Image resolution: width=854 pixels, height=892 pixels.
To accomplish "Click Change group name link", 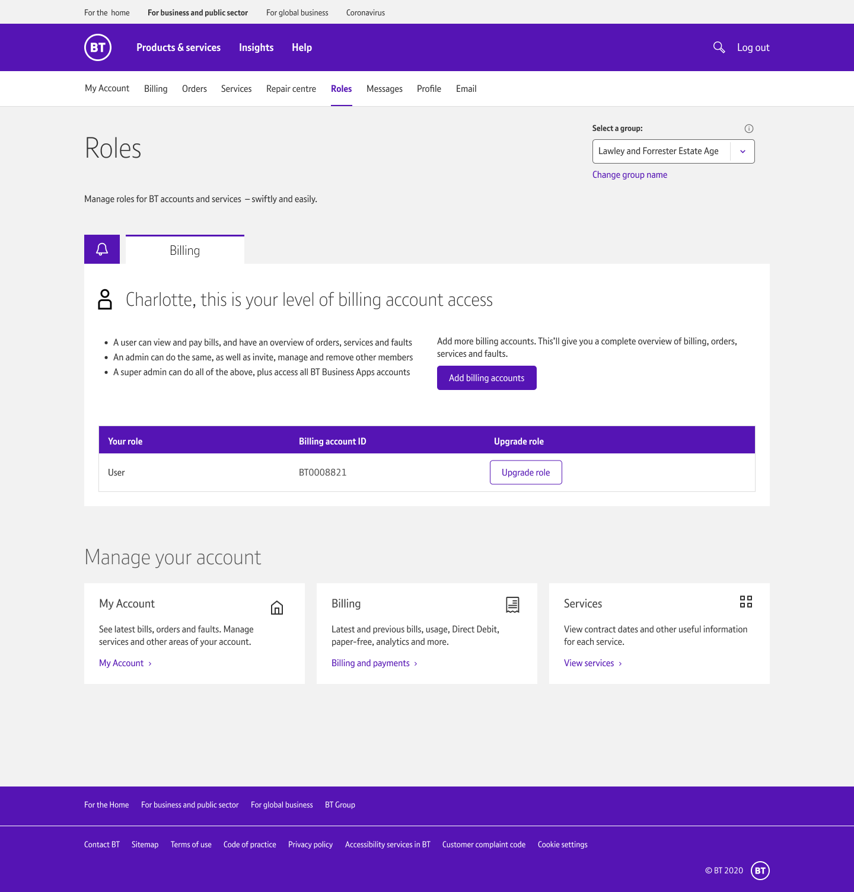I will (x=630, y=175).
